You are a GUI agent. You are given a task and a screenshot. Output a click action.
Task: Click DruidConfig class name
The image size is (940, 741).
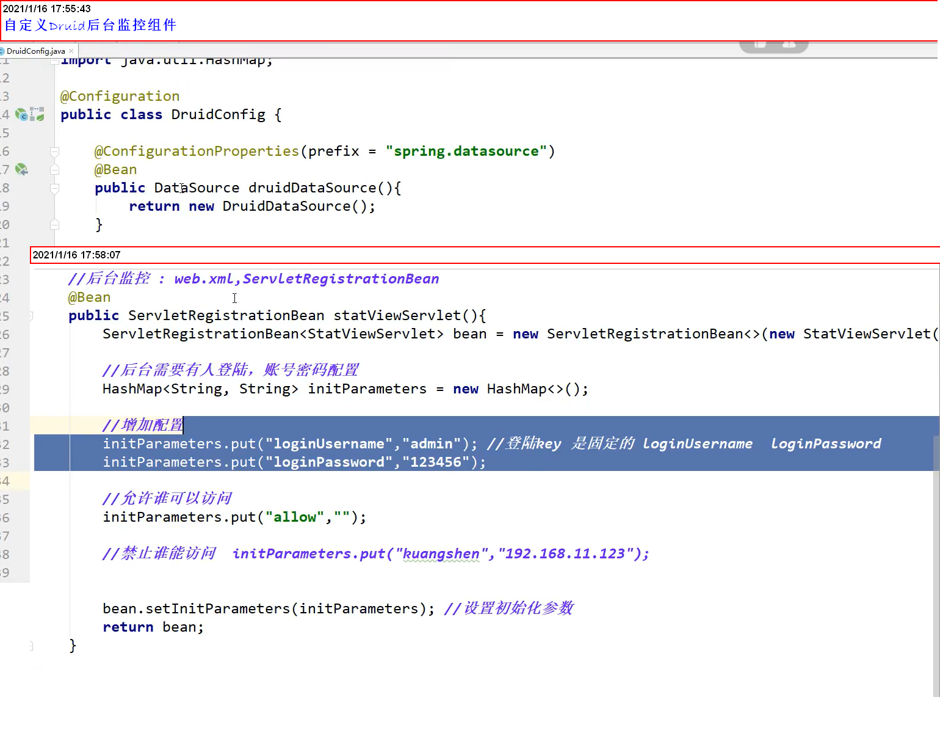218,114
